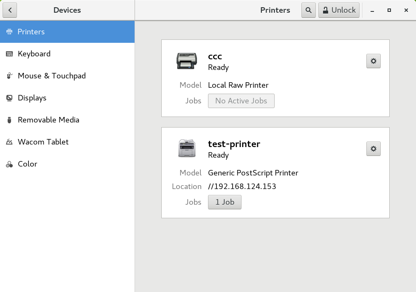This screenshot has width=416, height=292.
Task: Click the test-printer device icon
Action: click(x=187, y=148)
